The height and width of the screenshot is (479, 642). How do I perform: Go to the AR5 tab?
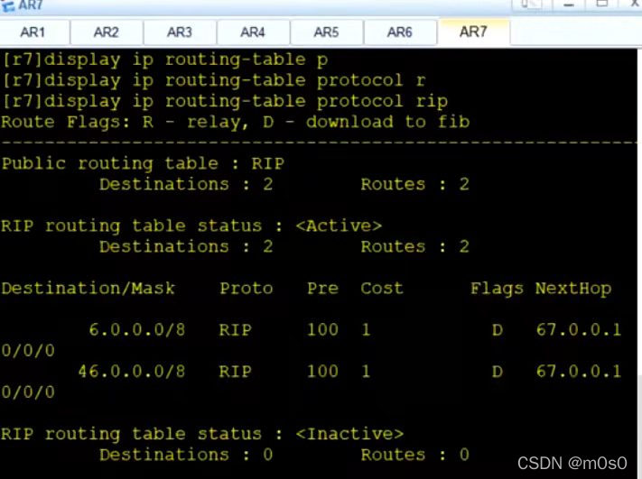click(326, 32)
